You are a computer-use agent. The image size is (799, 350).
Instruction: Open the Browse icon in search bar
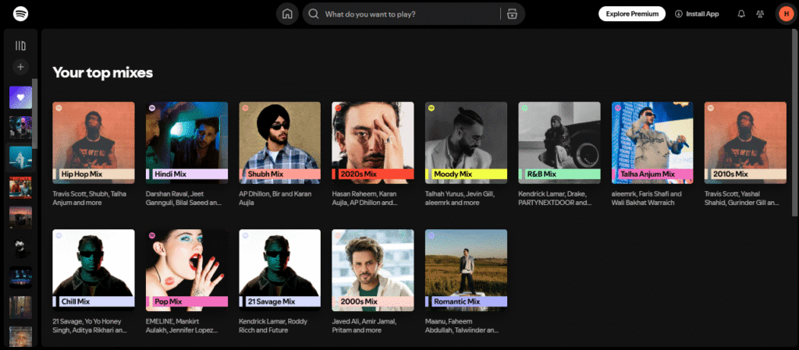tap(512, 14)
